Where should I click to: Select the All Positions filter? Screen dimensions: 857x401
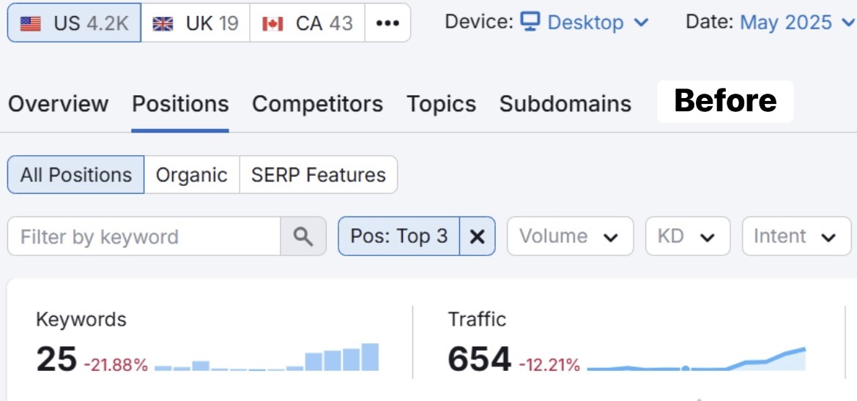76,175
